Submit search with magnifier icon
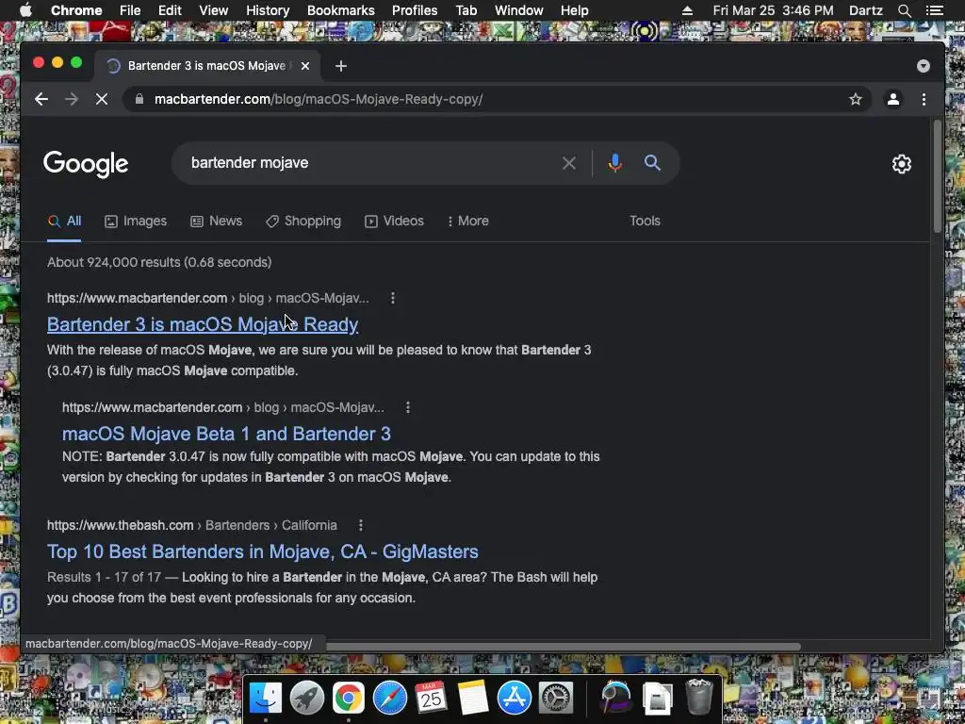The image size is (965, 724). 652,163
